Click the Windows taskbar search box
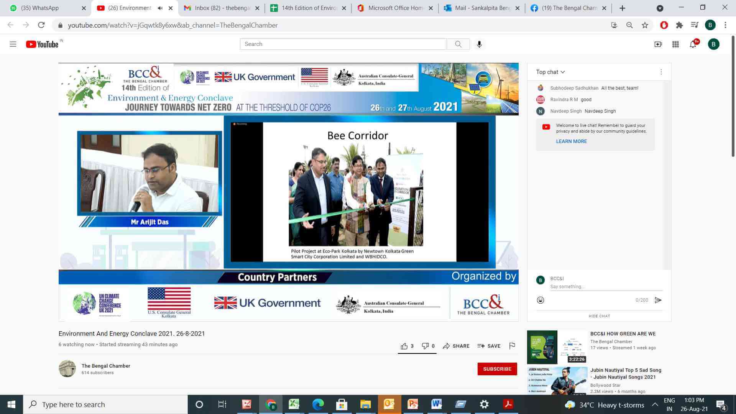 105,405
